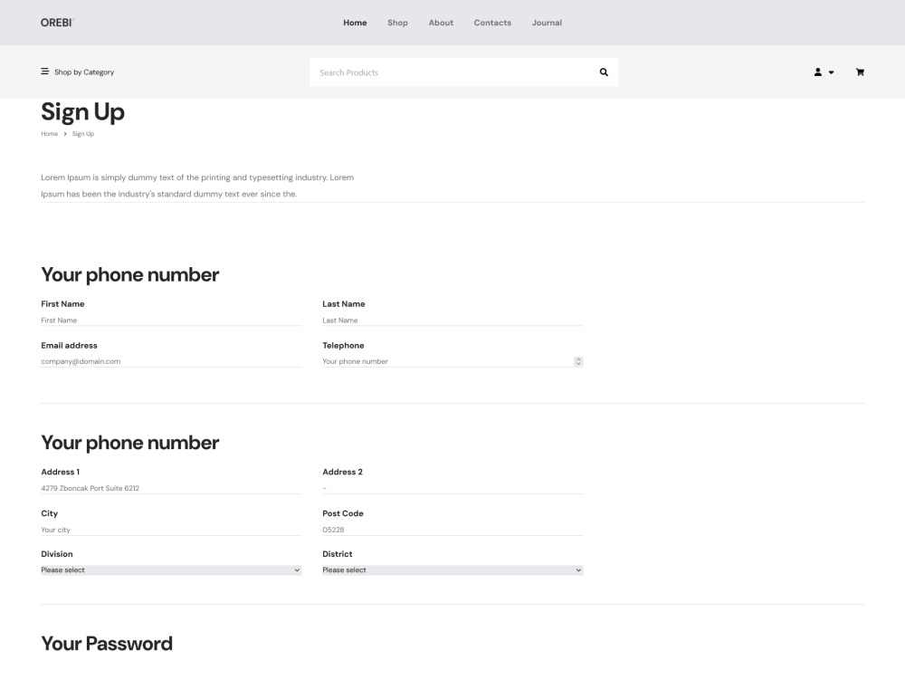The image size is (905, 679).
Task: Focus the Address 1 input
Action: (171, 488)
